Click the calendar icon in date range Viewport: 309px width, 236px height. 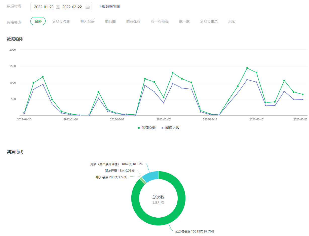87,7
